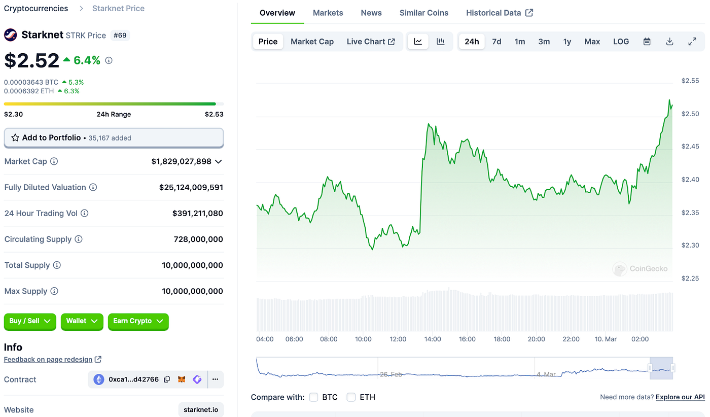Open the Buy / Sell dropdown
Screen dimensions: 710x417
pos(29,322)
